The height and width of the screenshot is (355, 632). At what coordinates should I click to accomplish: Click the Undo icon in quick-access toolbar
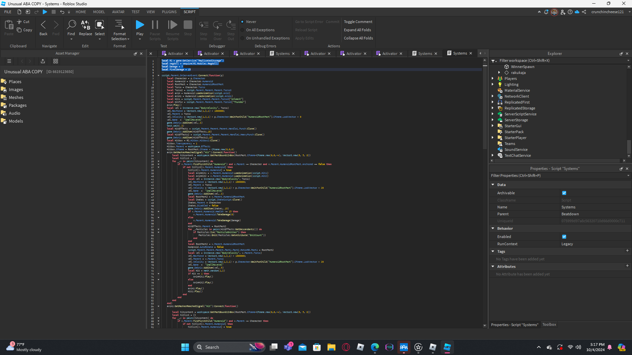click(62, 12)
